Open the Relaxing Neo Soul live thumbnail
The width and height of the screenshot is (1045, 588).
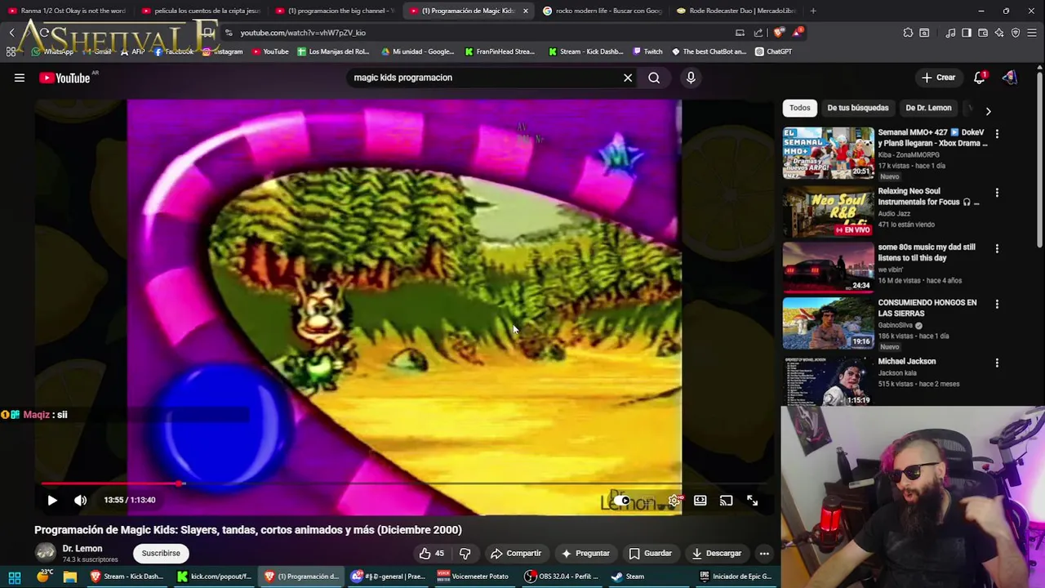click(x=828, y=212)
